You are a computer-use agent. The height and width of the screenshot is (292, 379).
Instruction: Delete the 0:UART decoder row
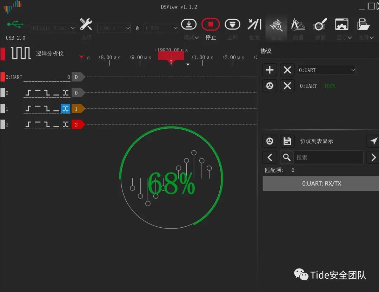point(287,86)
